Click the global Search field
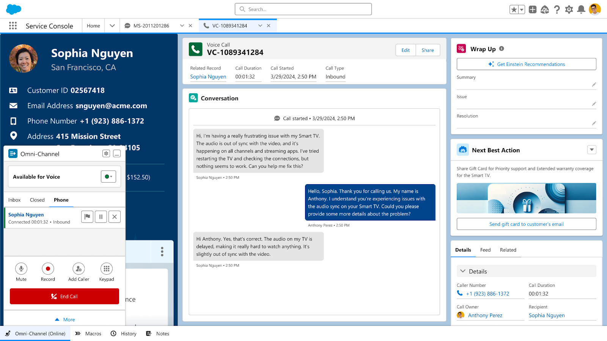Viewport: 607px width, 341px height. (x=303, y=9)
